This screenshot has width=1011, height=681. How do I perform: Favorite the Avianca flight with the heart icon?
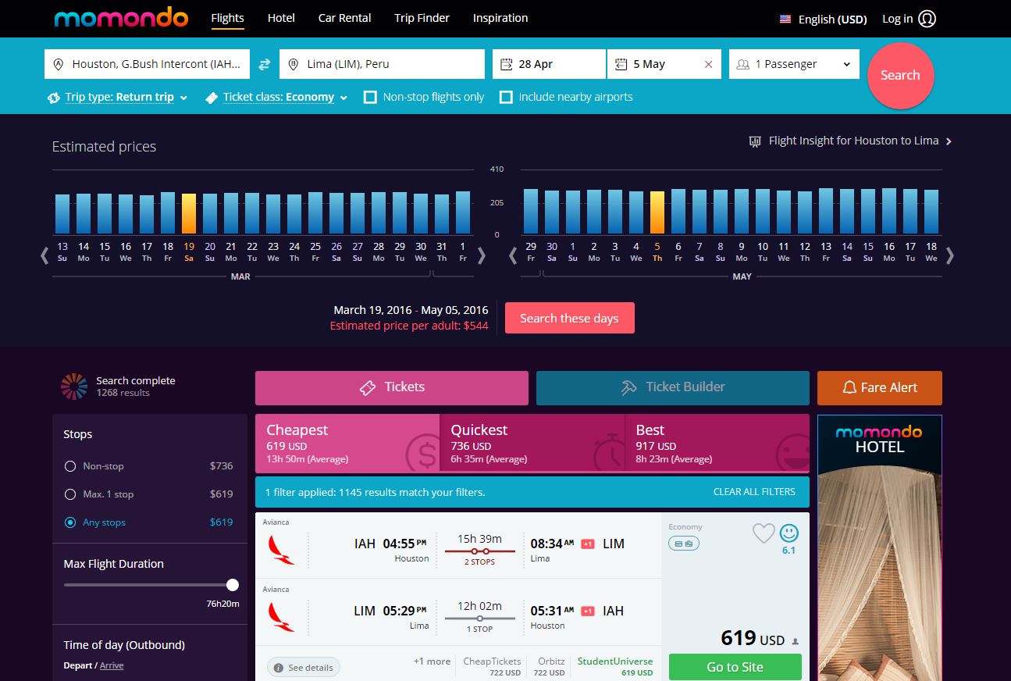pos(764,534)
